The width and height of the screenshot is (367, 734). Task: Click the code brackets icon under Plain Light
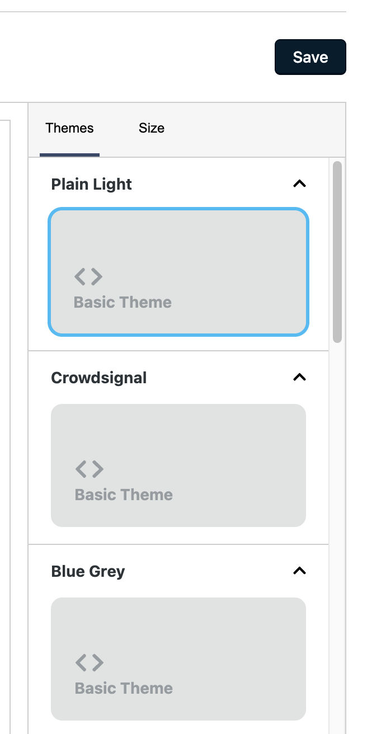[88, 276]
